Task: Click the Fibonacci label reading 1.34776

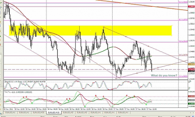Action: pos(183,55)
